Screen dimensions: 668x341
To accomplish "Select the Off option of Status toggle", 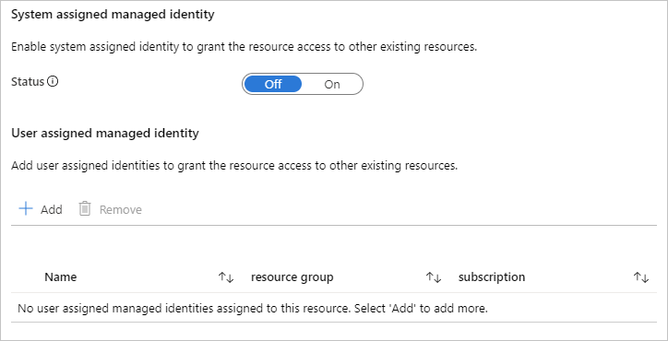I will [x=273, y=84].
